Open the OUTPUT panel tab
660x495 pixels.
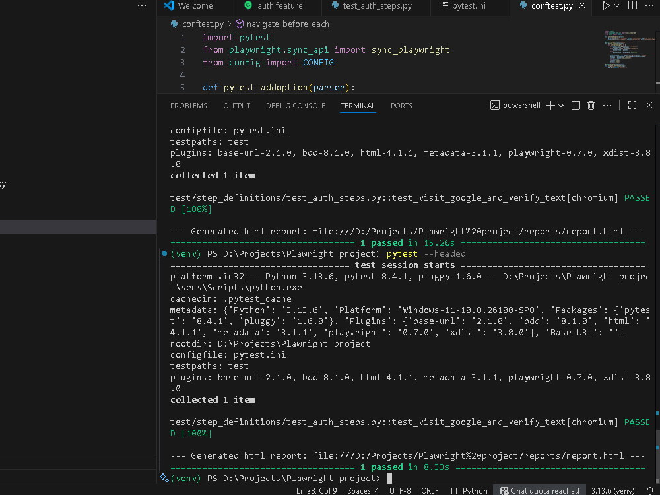pos(236,106)
